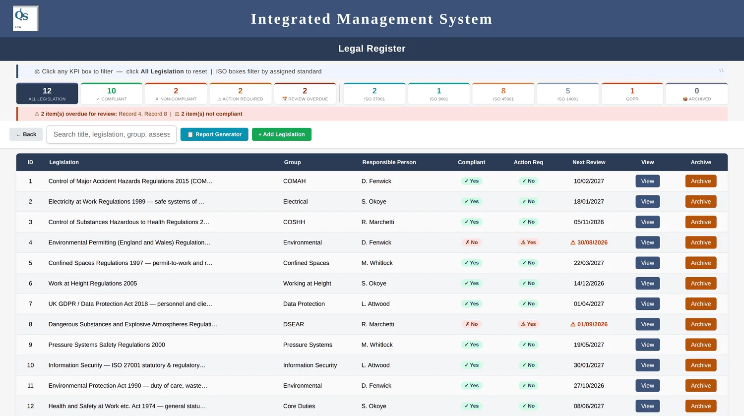
Task: Archive the COSHH regulations record
Action: pos(701,222)
